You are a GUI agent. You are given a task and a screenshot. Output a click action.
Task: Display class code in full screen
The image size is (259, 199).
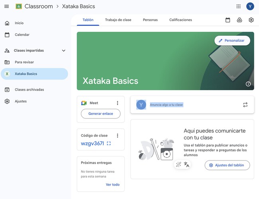(109, 143)
